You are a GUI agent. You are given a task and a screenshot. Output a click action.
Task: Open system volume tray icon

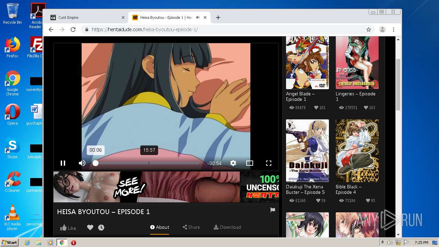point(390,243)
